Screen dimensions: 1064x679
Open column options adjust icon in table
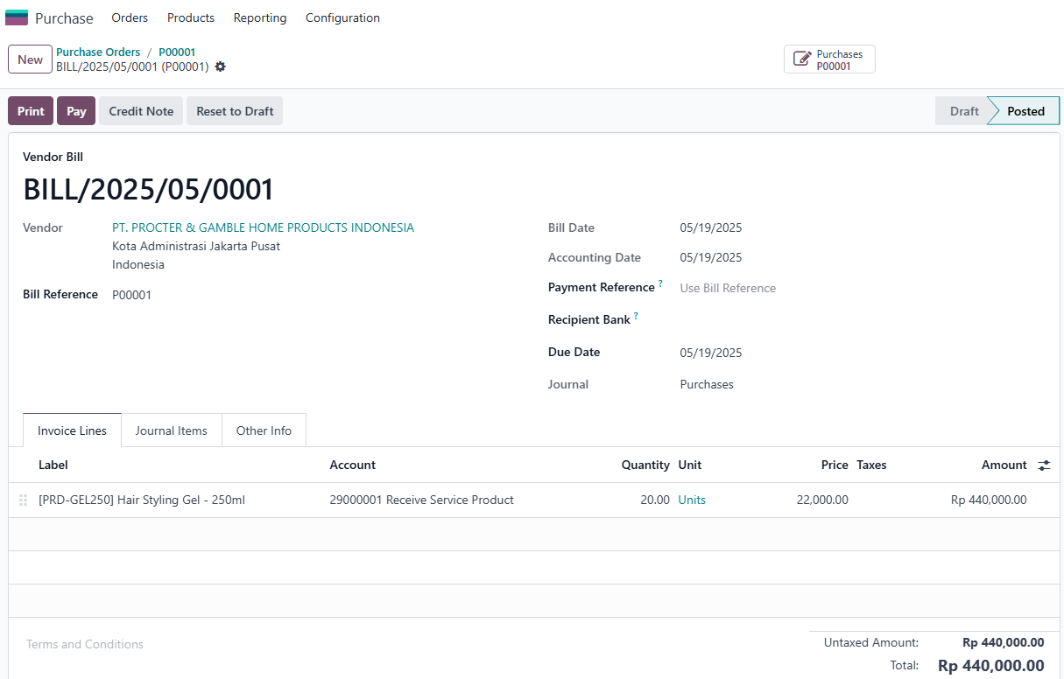click(1044, 465)
